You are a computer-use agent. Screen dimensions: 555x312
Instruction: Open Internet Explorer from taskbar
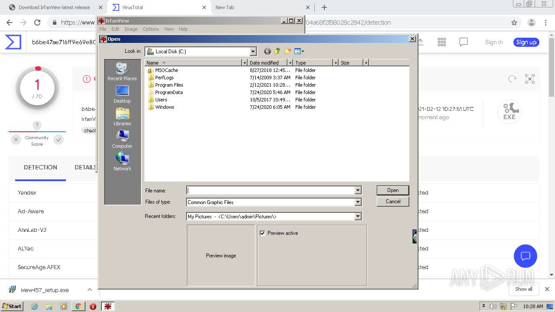[35, 306]
